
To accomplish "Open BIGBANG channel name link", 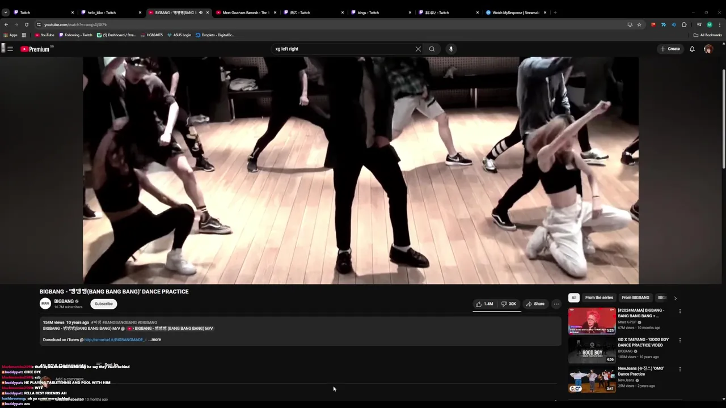I will (64, 301).
